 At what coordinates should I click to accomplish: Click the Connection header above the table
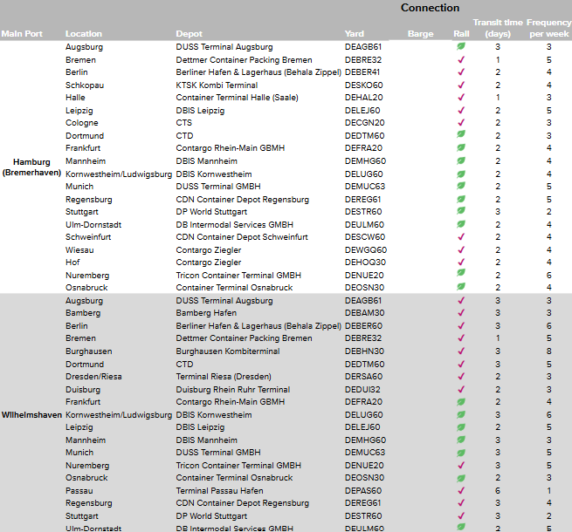tap(430, 8)
